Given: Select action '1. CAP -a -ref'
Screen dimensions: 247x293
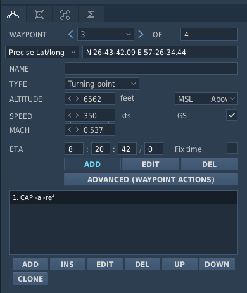Looking at the screenshot, I should pyautogui.click(x=123, y=197).
